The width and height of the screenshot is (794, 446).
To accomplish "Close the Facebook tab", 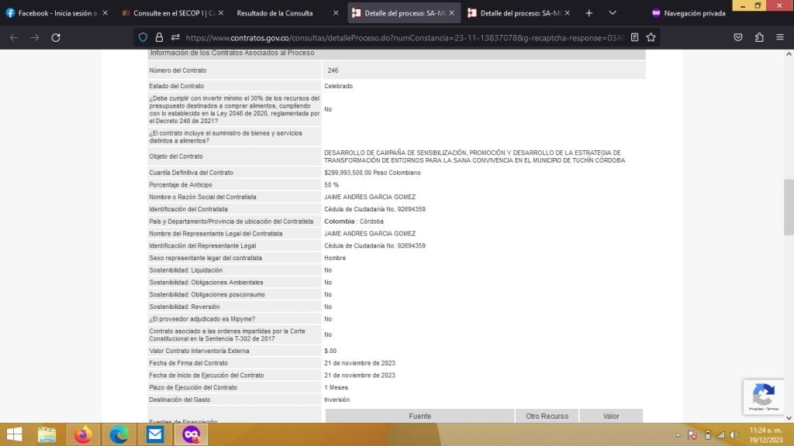I will 105,13.
